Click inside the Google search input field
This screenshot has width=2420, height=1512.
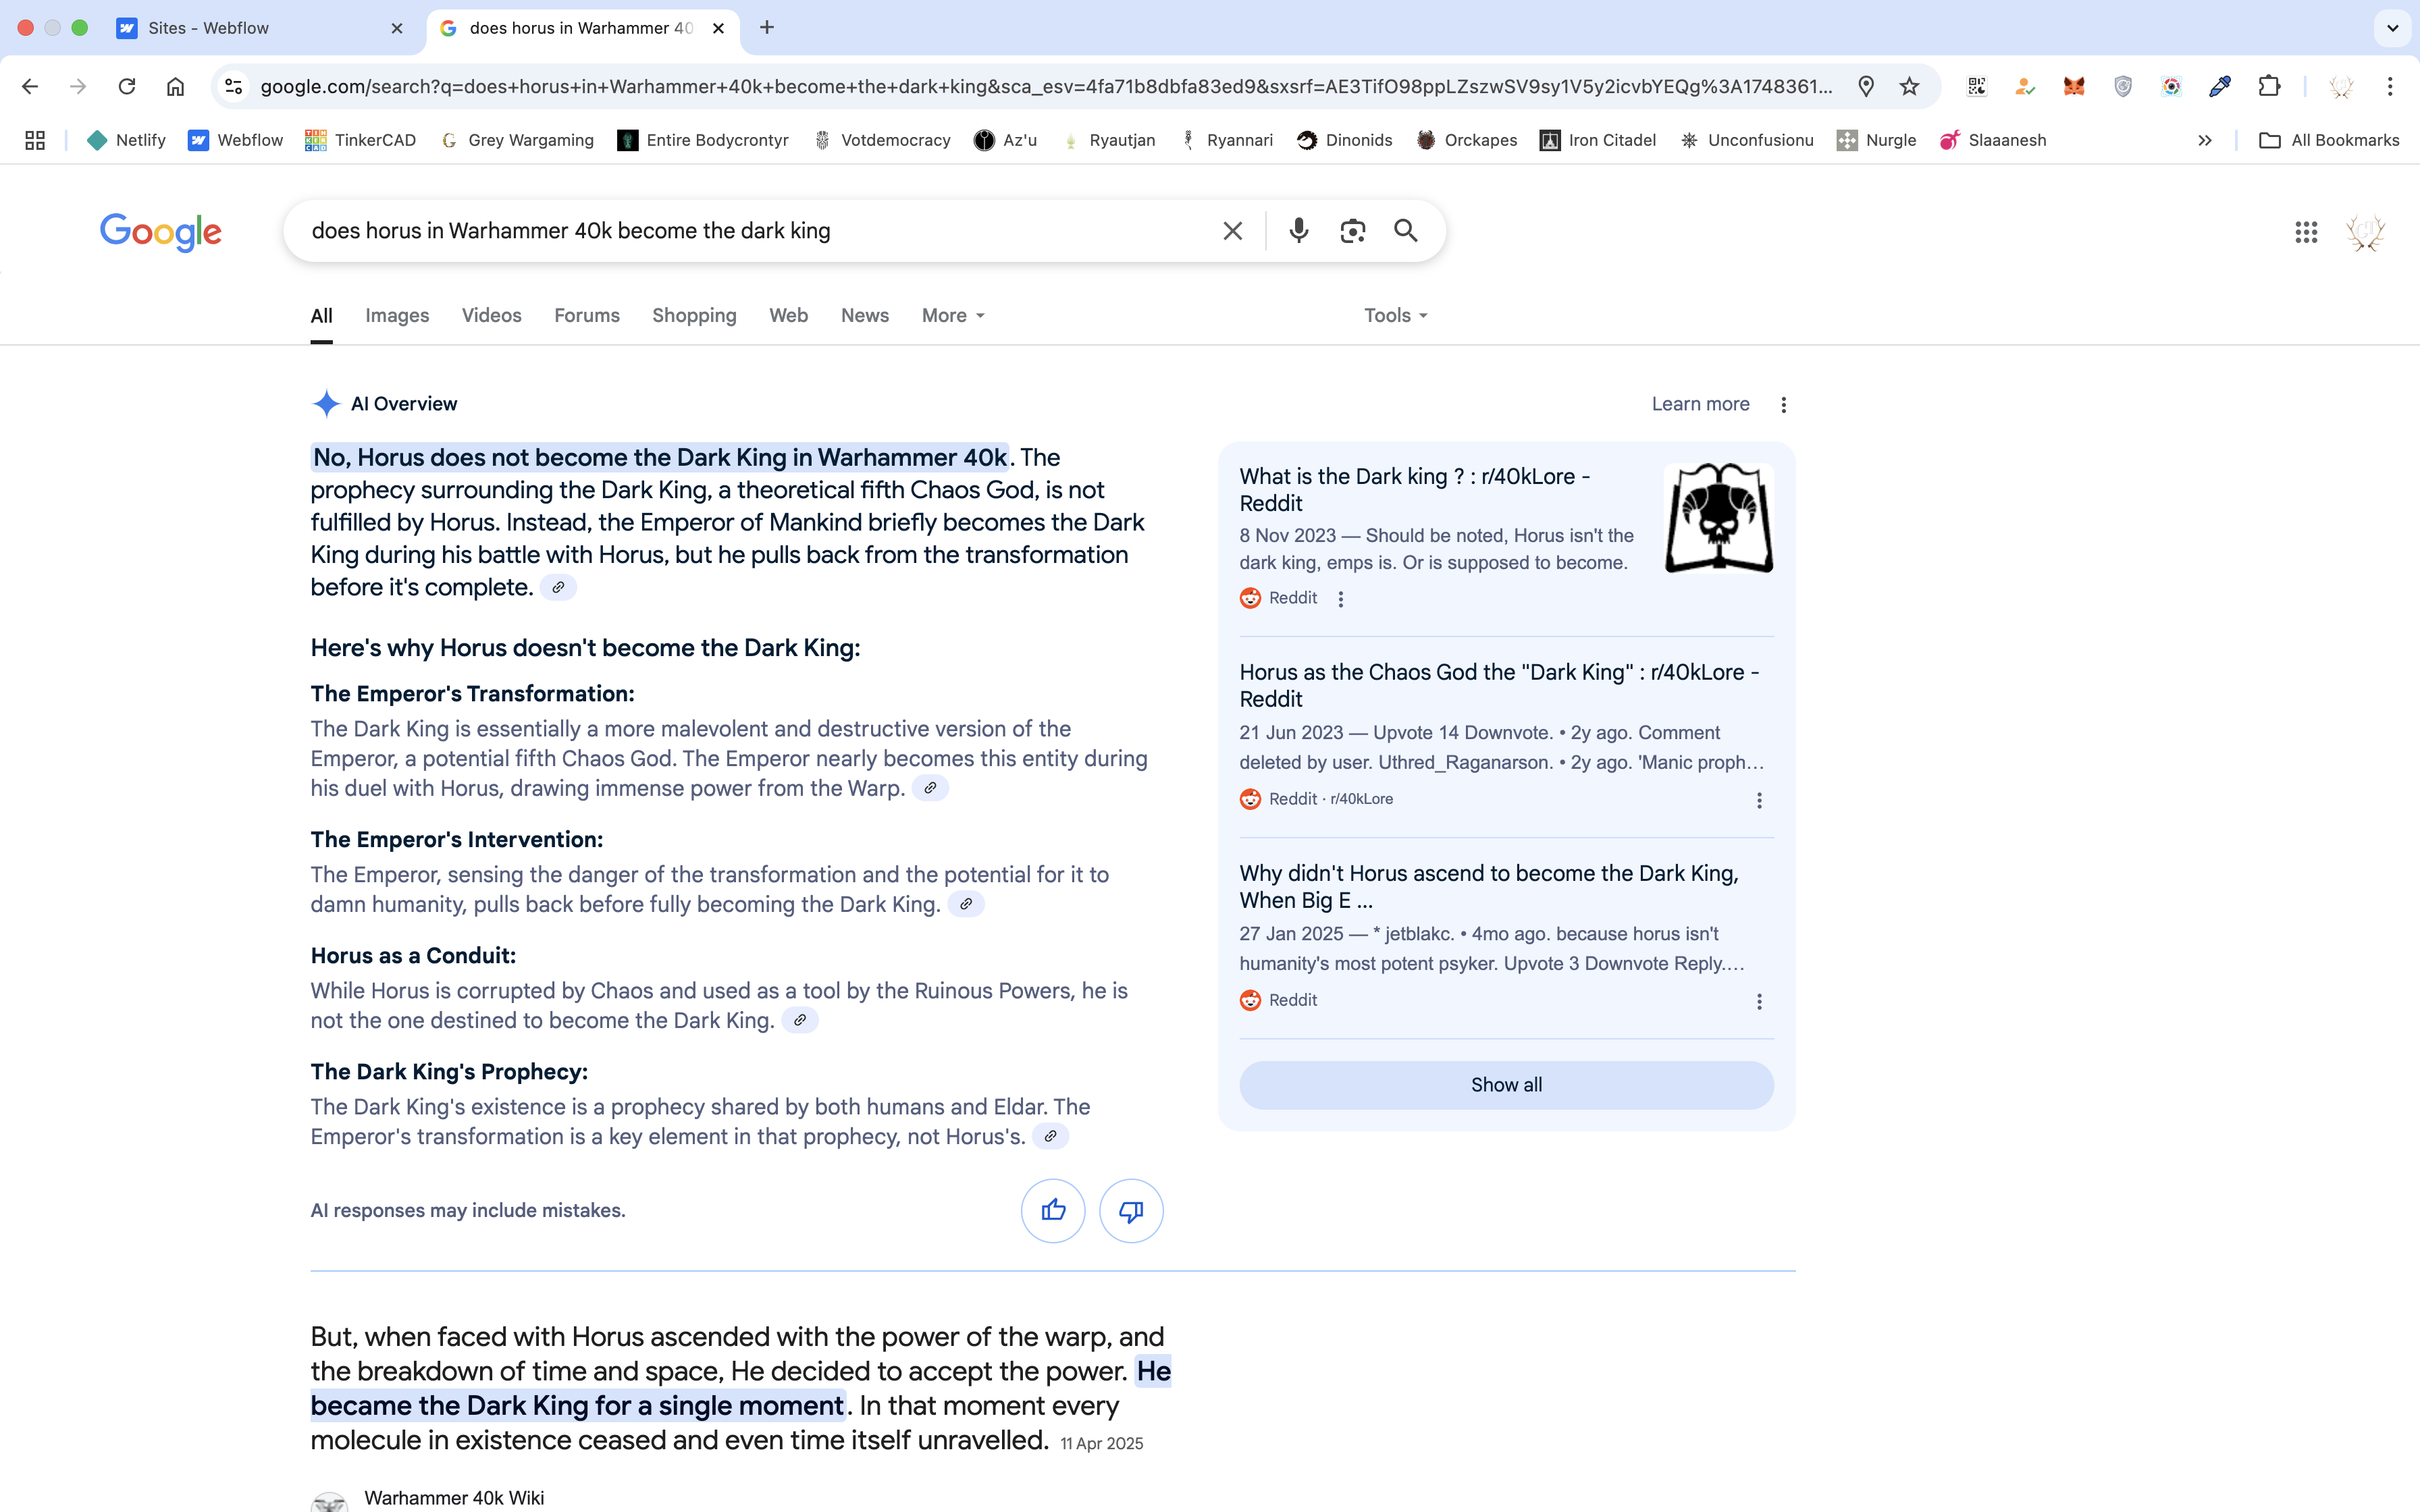tap(750, 231)
